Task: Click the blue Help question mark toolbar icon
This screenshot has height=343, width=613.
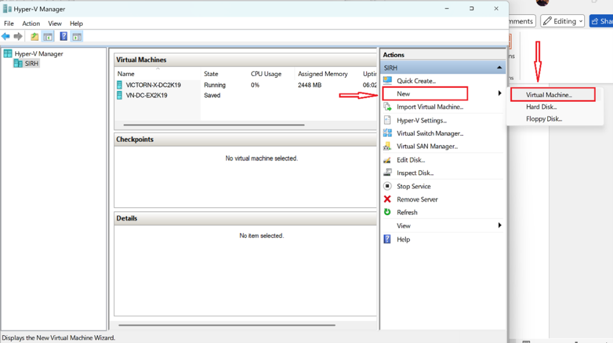Action: pos(63,37)
